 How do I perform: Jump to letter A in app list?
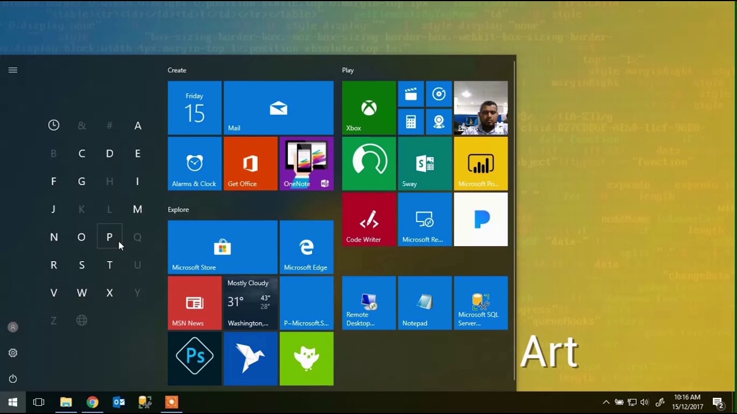tap(138, 125)
